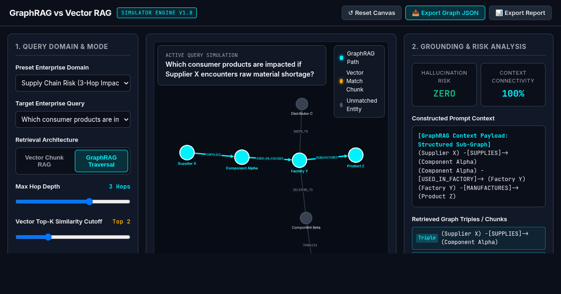This screenshot has width=561, height=294.
Task: Click the USED_IN_FACTORY edge label
Action: (270, 159)
